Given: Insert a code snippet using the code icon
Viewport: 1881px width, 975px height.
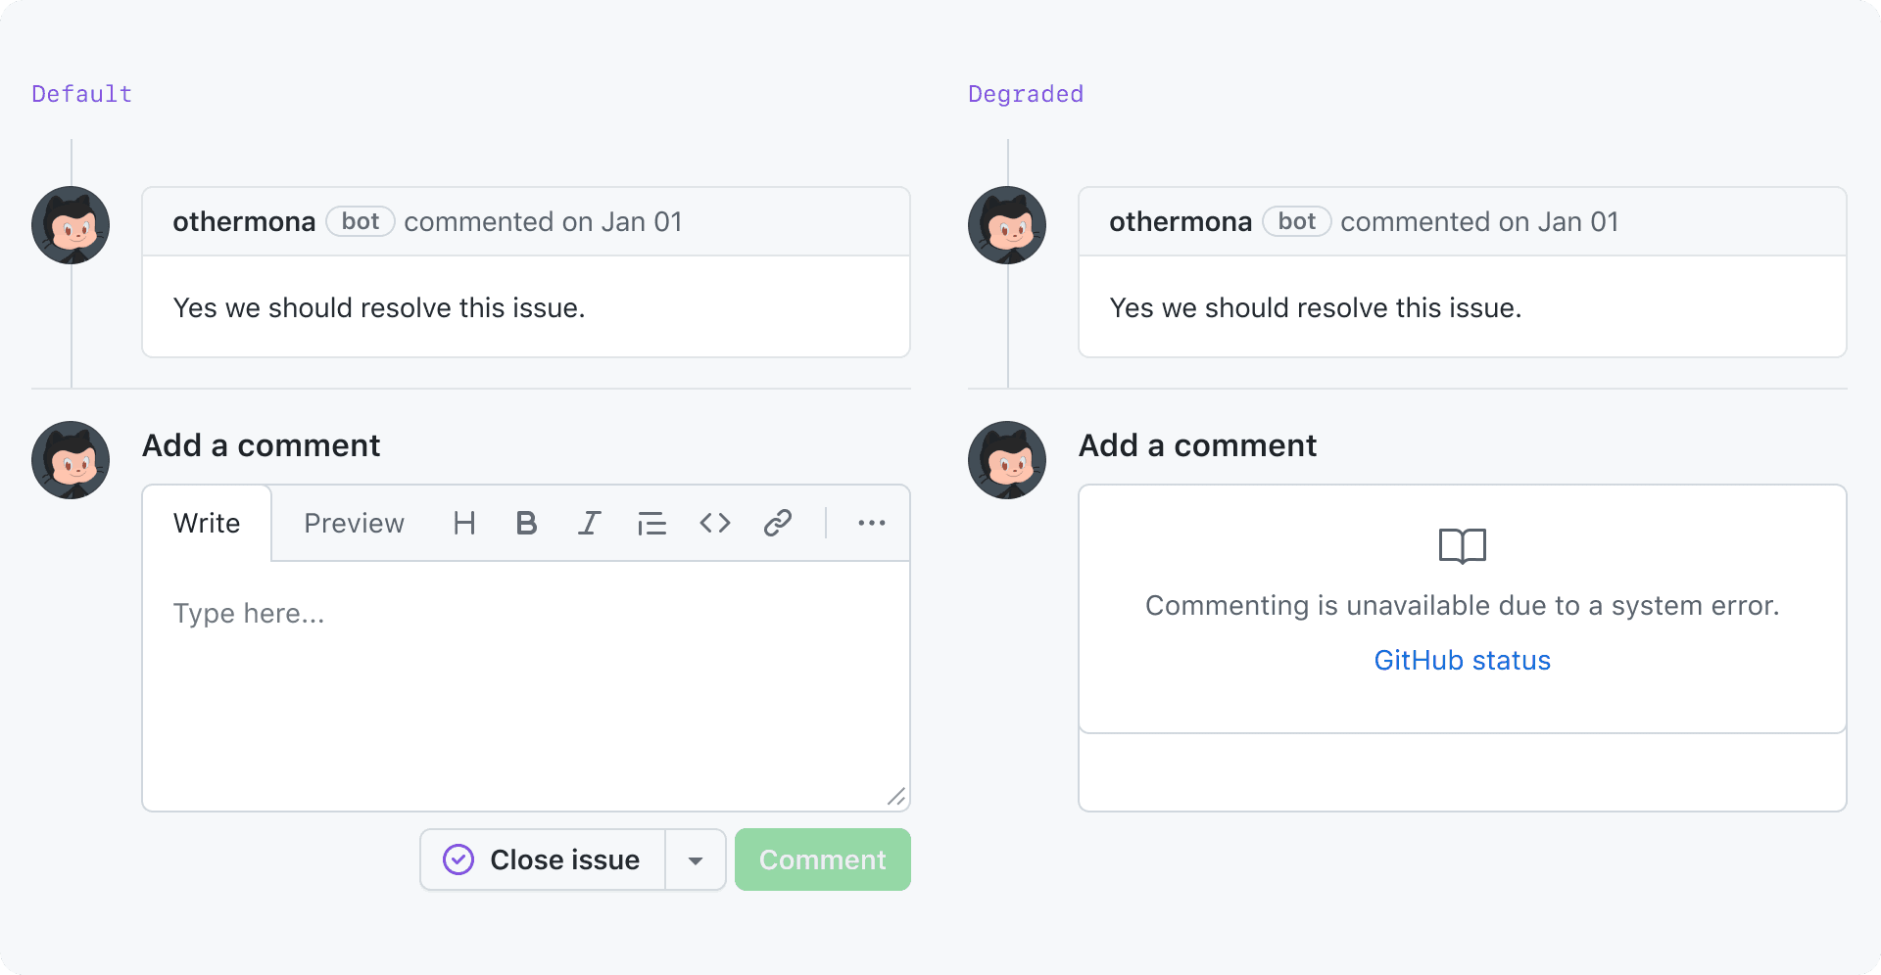Looking at the screenshot, I should pyautogui.click(x=714, y=523).
